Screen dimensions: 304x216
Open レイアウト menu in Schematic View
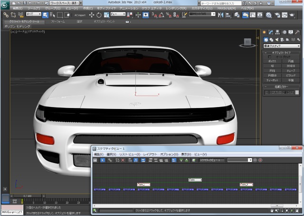click(150, 154)
